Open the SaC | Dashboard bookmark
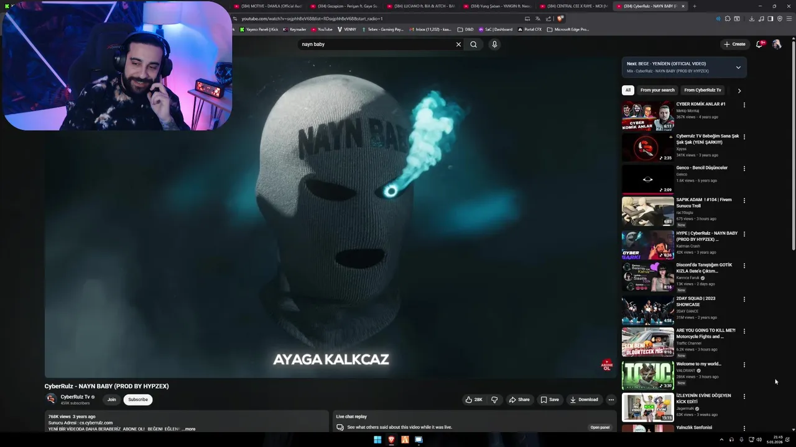Screen dimensions: 796x447 pos(496,29)
